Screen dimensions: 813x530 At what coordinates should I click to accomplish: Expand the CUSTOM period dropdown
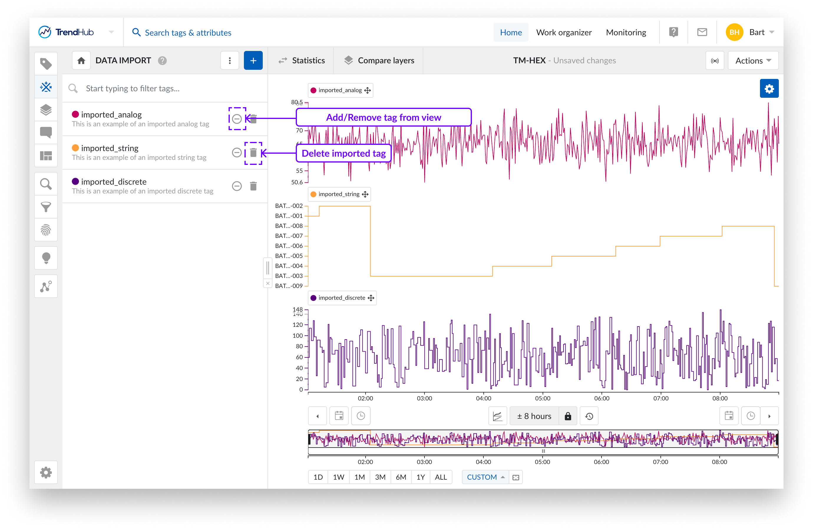pyautogui.click(x=485, y=477)
